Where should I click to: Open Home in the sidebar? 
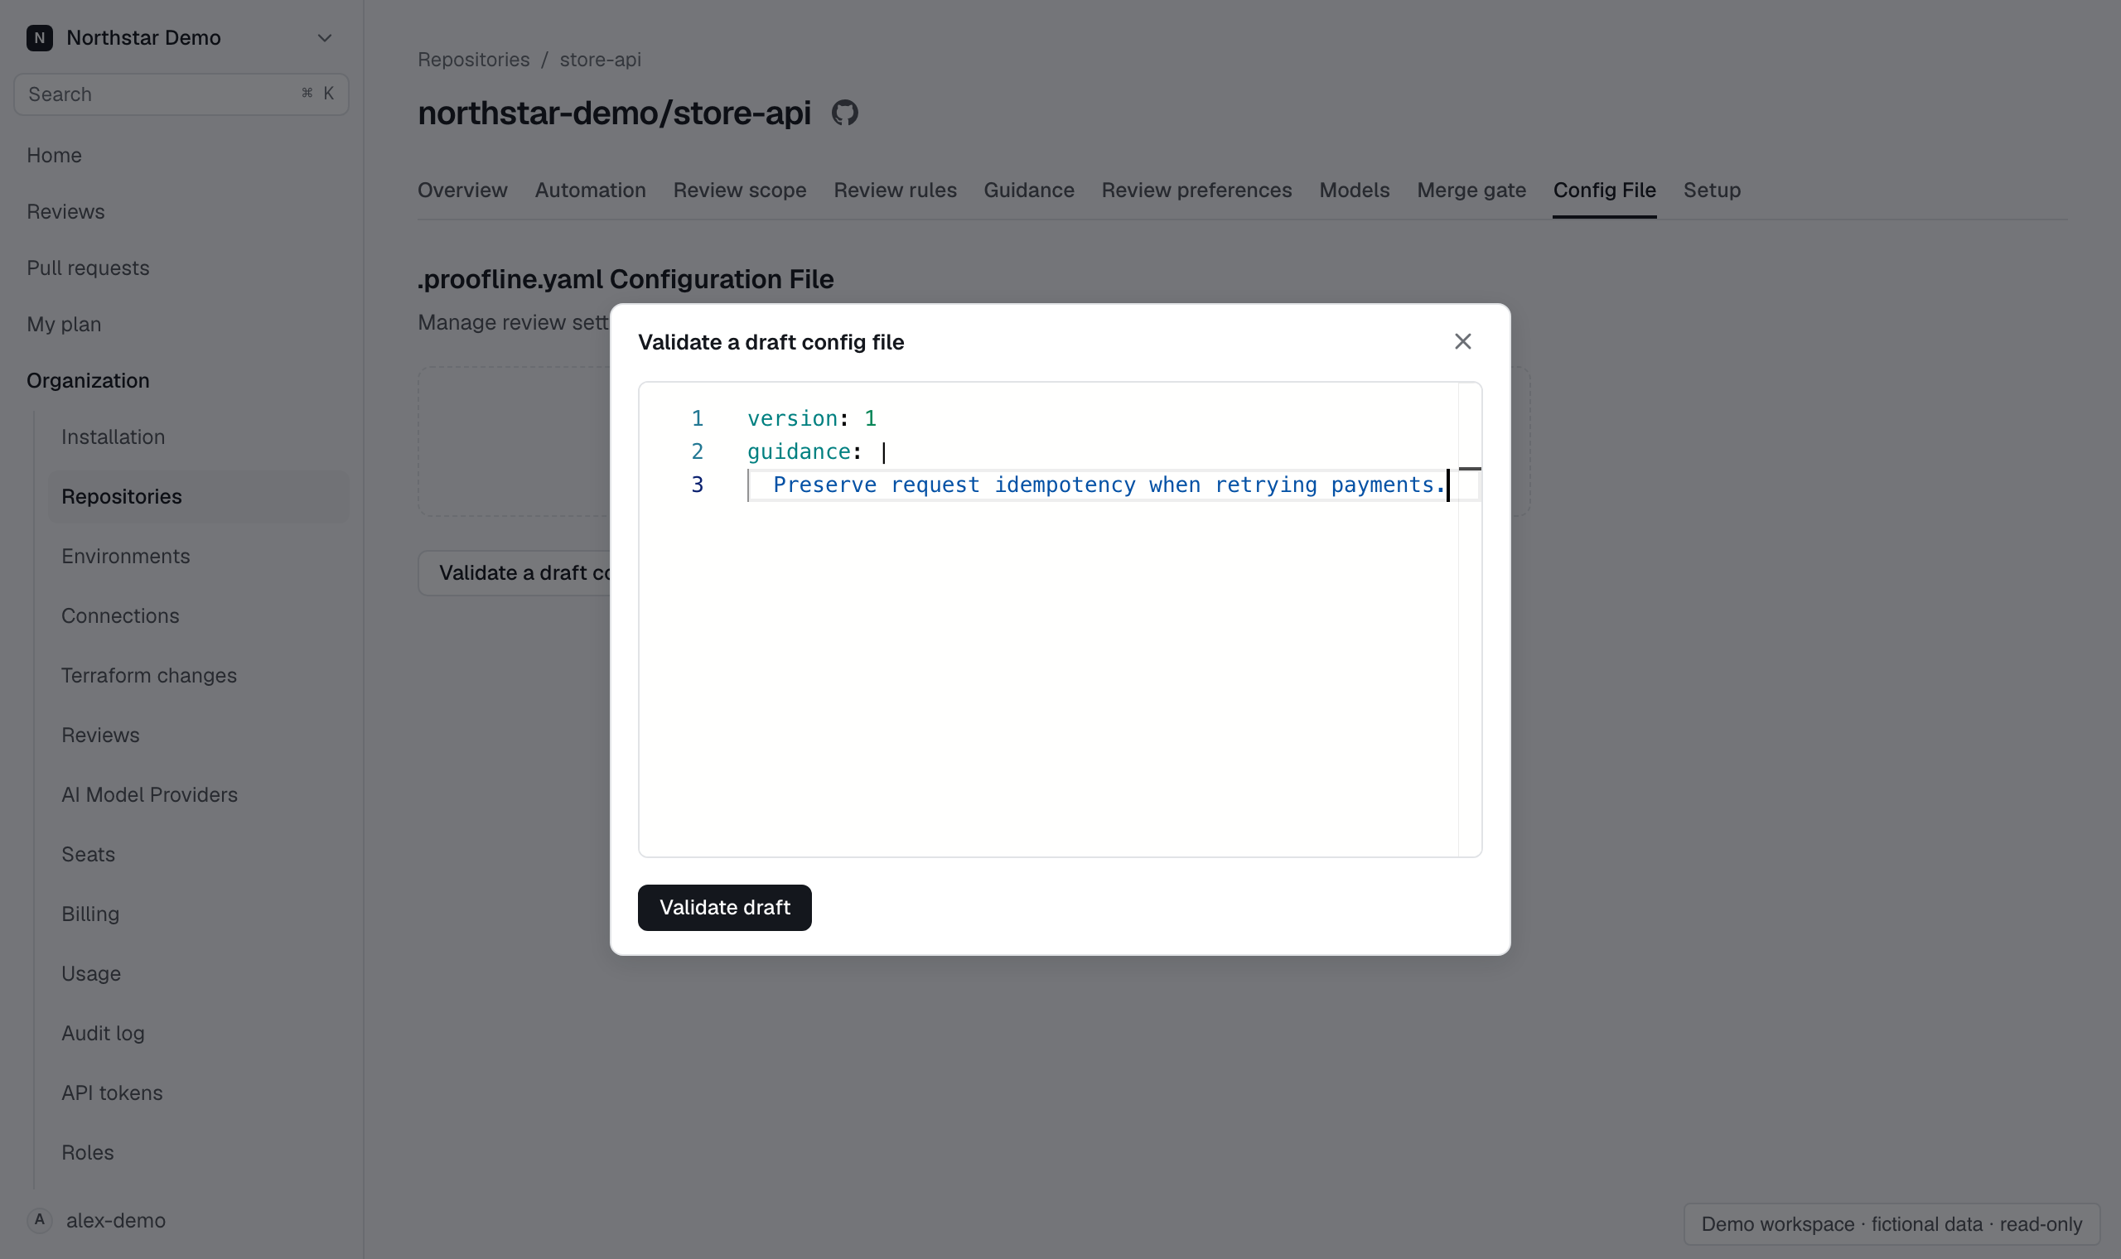coord(55,155)
